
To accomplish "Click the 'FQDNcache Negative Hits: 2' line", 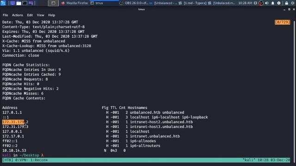I will (31, 89).
